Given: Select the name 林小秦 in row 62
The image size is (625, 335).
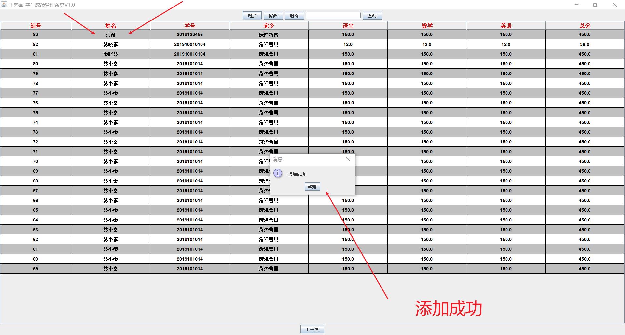Looking at the screenshot, I should click(x=111, y=239).
